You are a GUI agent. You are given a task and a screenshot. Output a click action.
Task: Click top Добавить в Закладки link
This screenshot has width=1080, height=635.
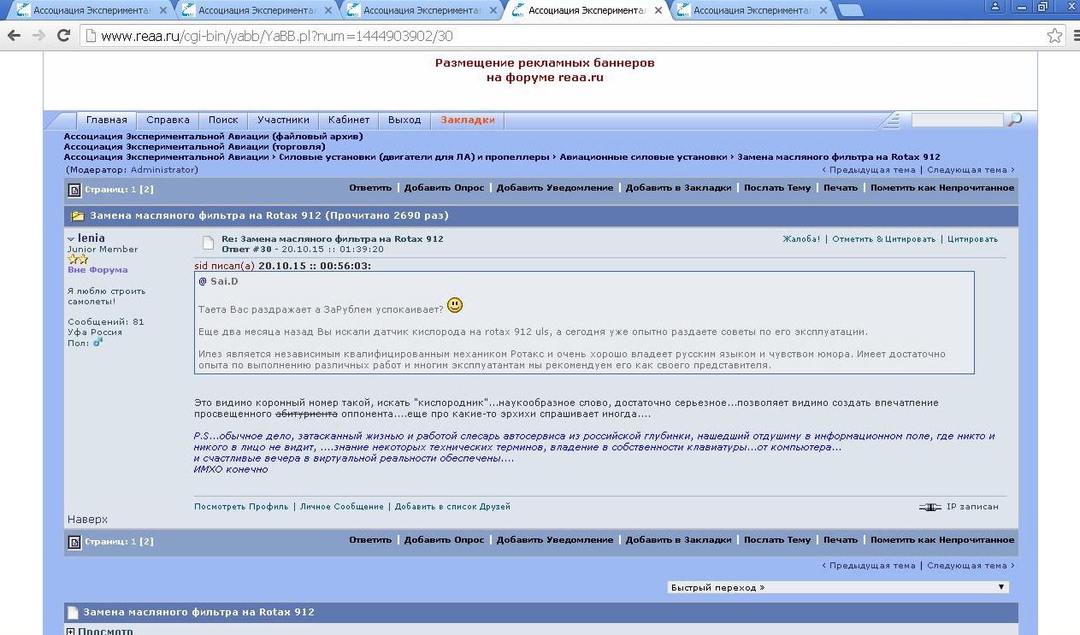678,188
